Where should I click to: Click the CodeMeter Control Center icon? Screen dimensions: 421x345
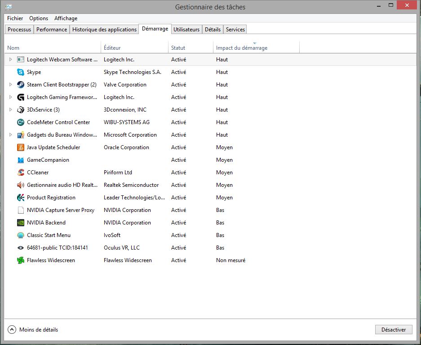(21, 122)
